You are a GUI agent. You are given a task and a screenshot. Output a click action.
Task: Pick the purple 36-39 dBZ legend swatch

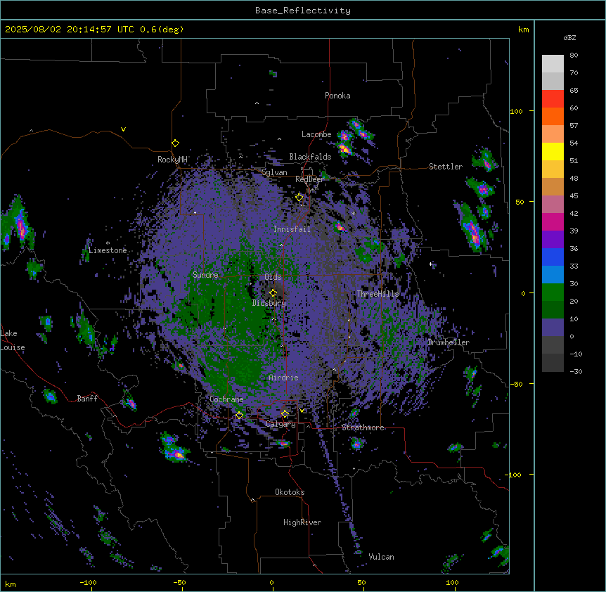pyautogui.click(x=553, y=240)
